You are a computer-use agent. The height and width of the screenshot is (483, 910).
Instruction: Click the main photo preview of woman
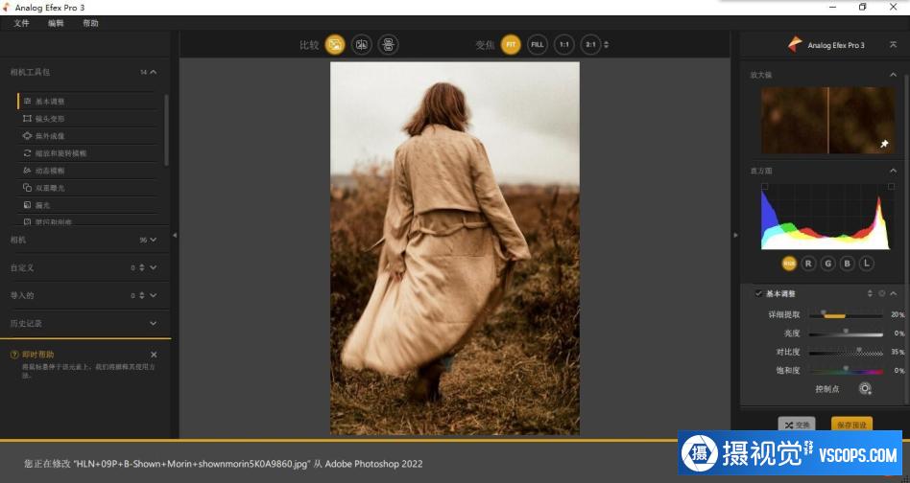pos(455,248)
